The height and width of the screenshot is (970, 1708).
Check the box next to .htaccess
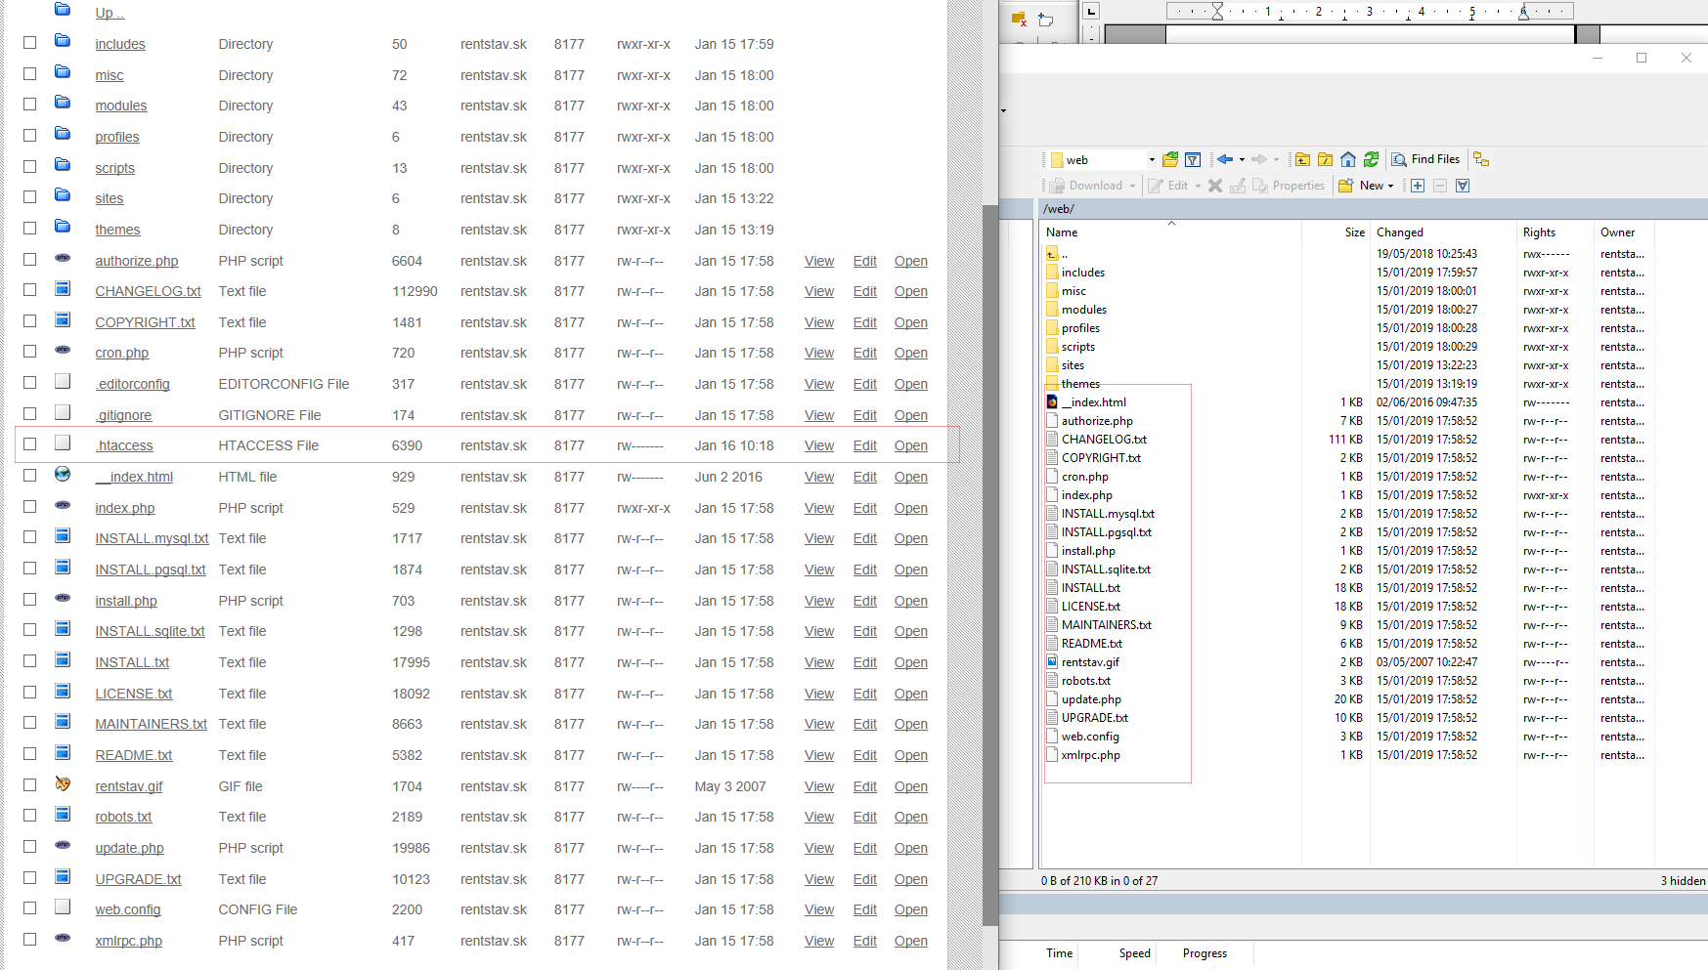coord(30,444)
